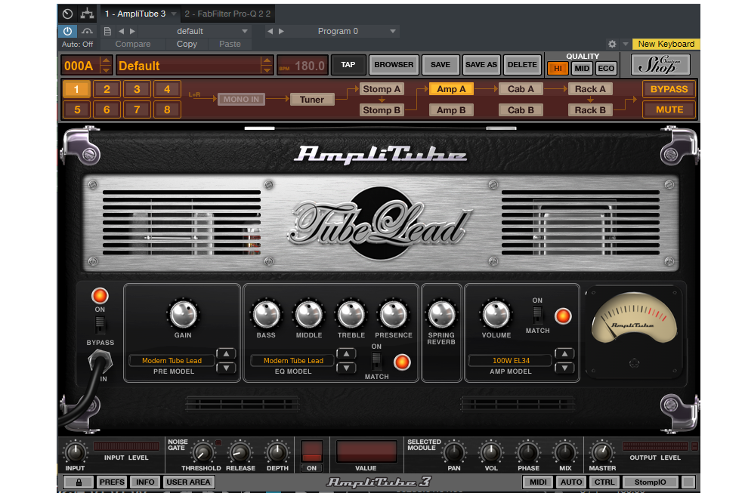Open the sidechain icon next to the power button

(x=87, y=32)
